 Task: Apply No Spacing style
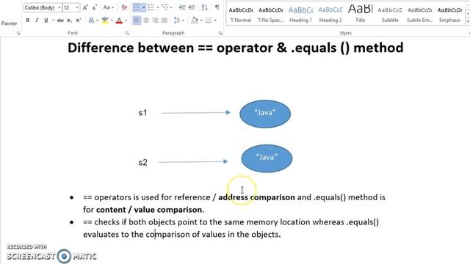pyautogui.click(x=271, y=15)
